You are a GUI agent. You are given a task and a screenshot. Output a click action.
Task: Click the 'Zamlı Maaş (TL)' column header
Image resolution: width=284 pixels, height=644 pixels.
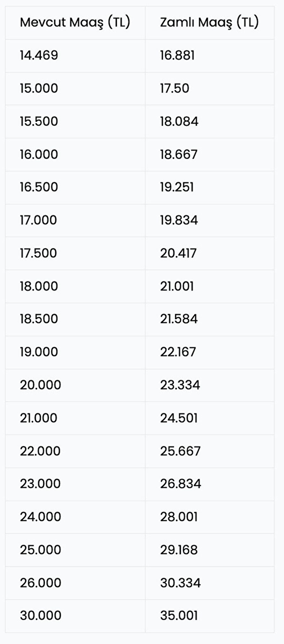click(209, 23)
